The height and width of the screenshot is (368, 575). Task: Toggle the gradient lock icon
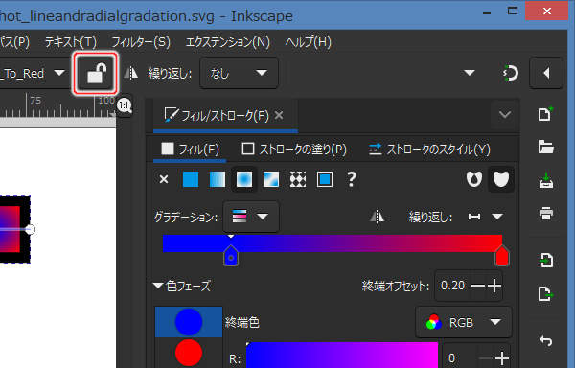point(96,73)
